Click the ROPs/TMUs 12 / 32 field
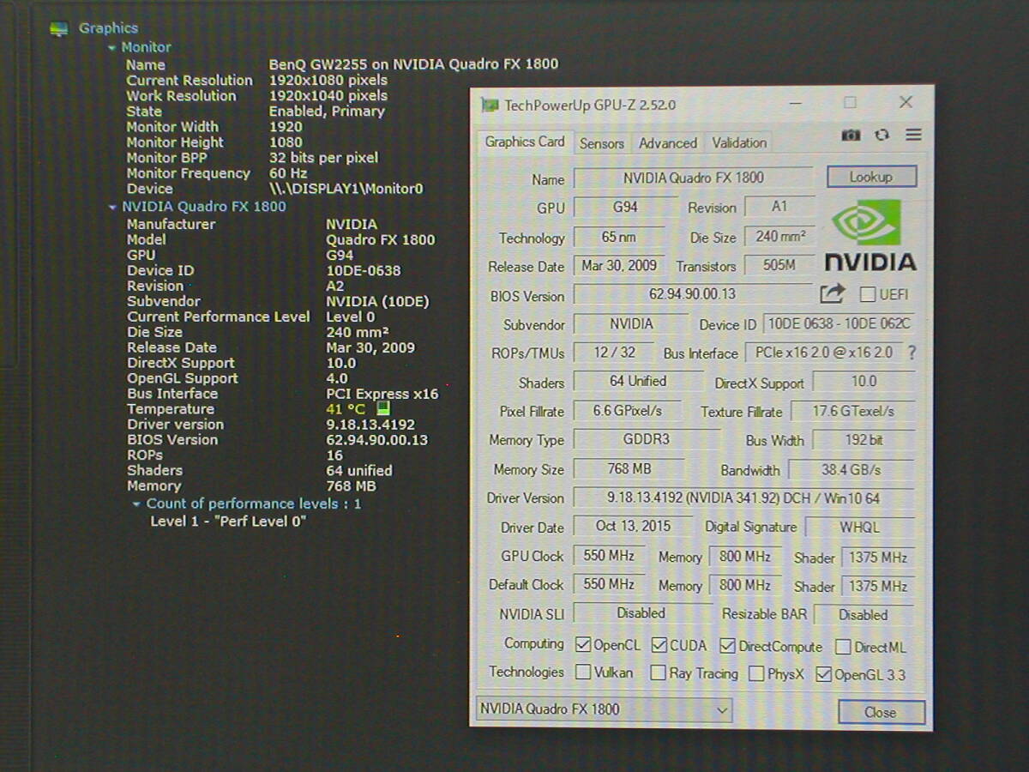The width and height of the screenshot is (1029, 772). coord(614,352)
